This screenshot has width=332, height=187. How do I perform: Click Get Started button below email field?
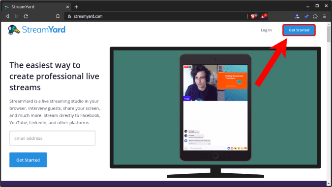point(28,160)
